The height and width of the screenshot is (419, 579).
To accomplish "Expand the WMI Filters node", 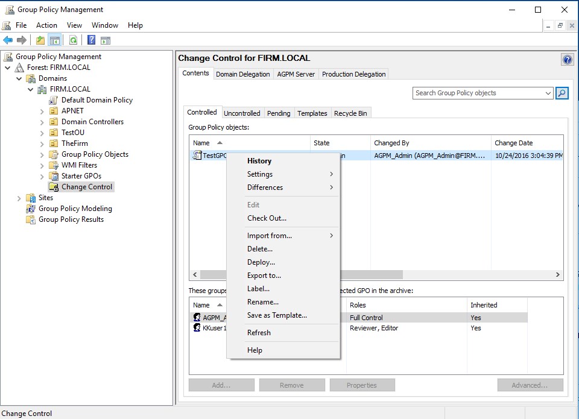I will (x=42, y=165).
